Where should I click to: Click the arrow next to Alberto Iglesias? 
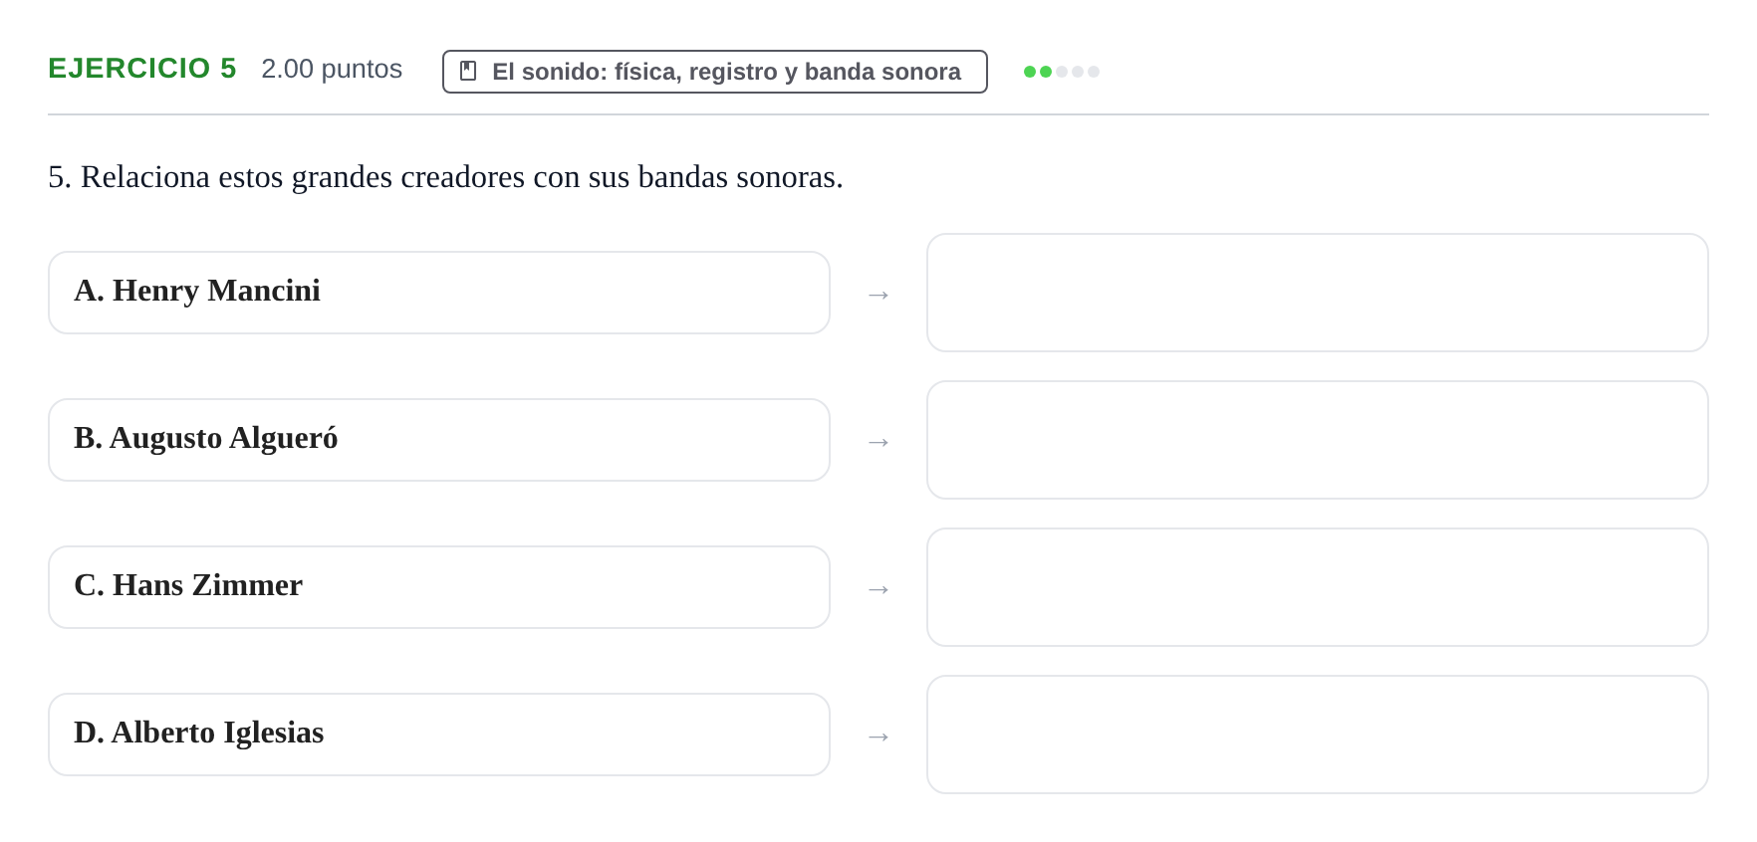point(878,737)
